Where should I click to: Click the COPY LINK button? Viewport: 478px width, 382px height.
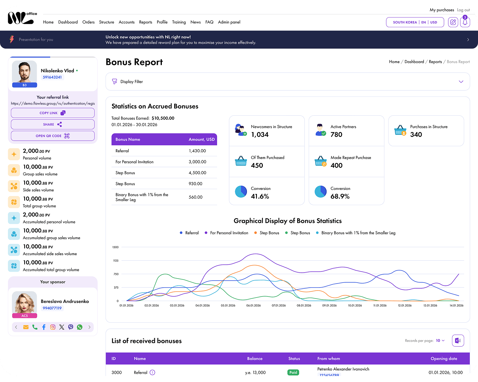(53, 113)
